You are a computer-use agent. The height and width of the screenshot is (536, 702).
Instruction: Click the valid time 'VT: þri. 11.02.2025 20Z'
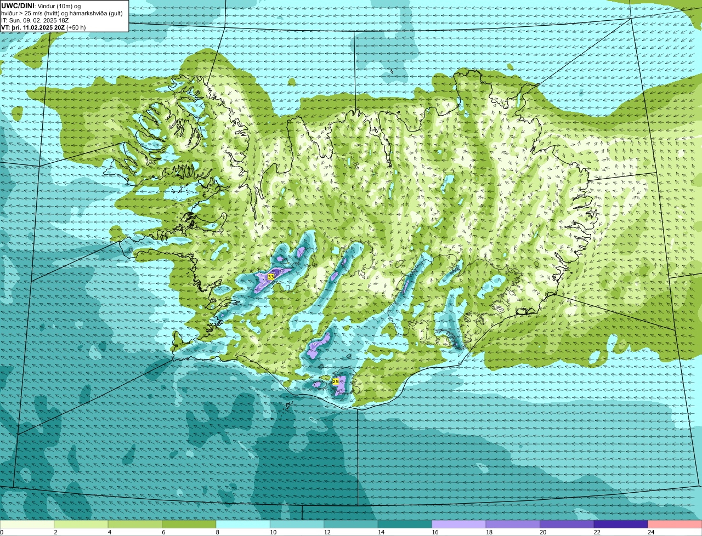click(x=33, y=27)
